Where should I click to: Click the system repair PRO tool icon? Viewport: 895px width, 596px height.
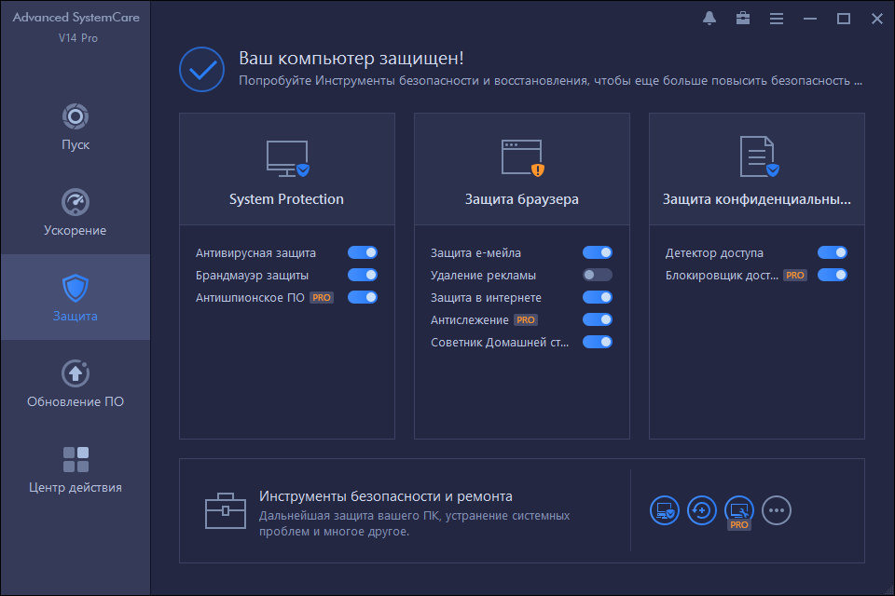(739, 510)
